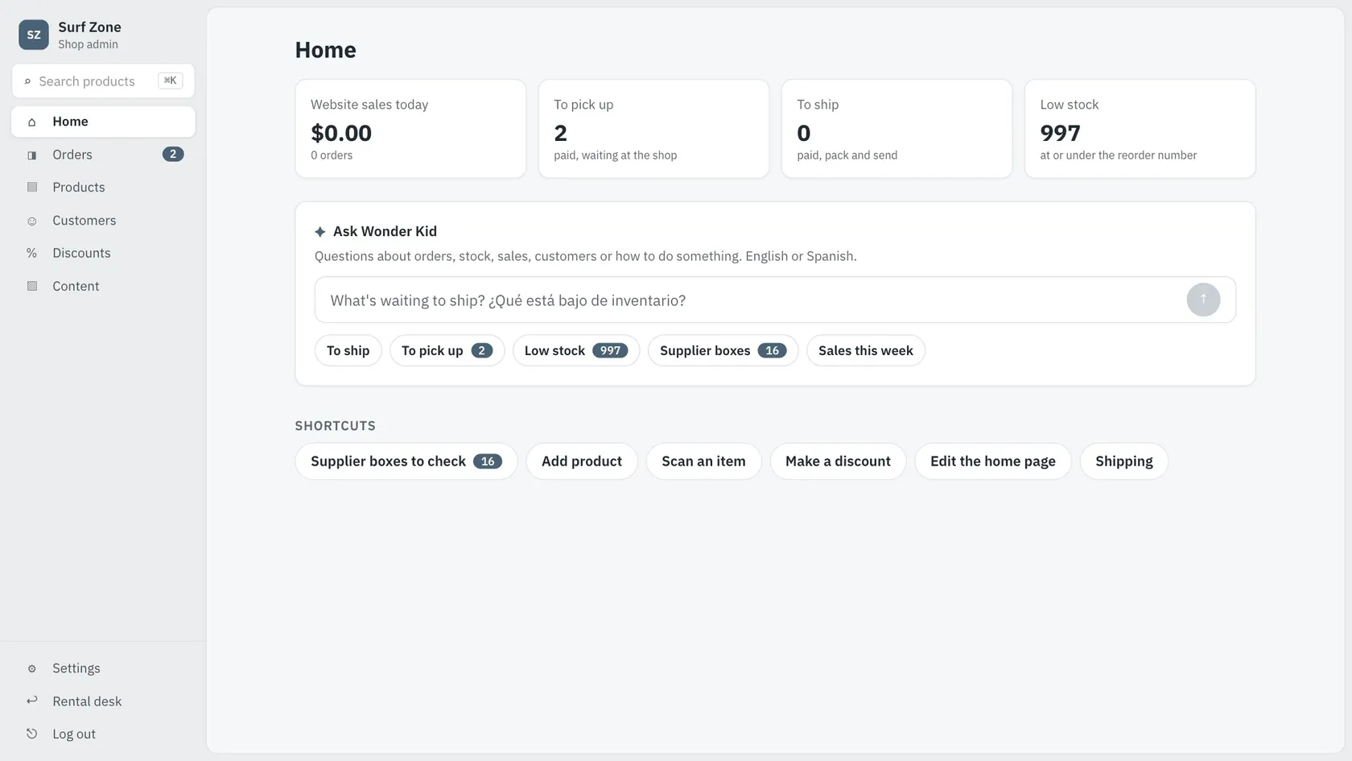Open Edit the home page shortcut
The image size is (1352, 761).
[993, 461]
